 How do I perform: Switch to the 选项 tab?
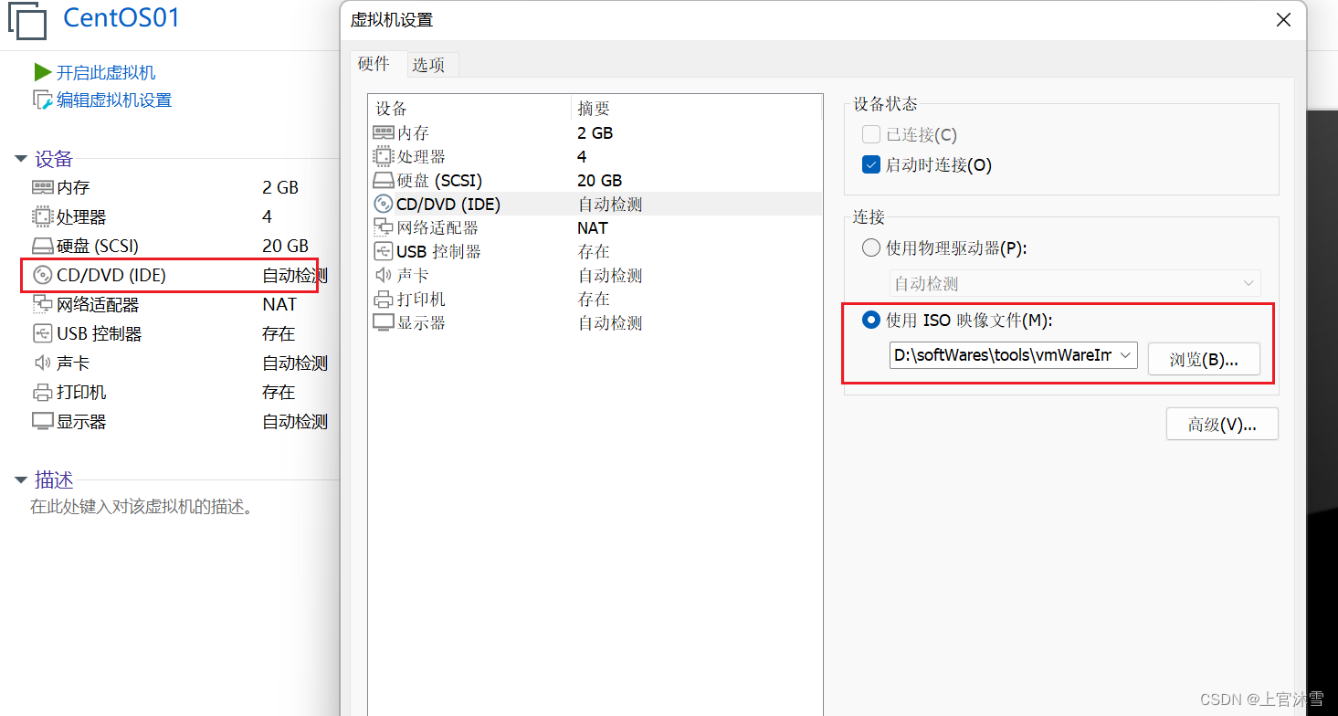[x=428, y=65]
